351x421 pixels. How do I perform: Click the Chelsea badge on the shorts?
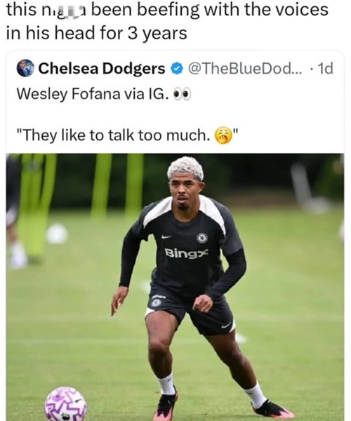[156, 303]
